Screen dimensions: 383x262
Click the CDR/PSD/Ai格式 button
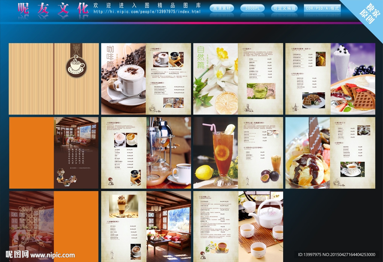[322, 8]
